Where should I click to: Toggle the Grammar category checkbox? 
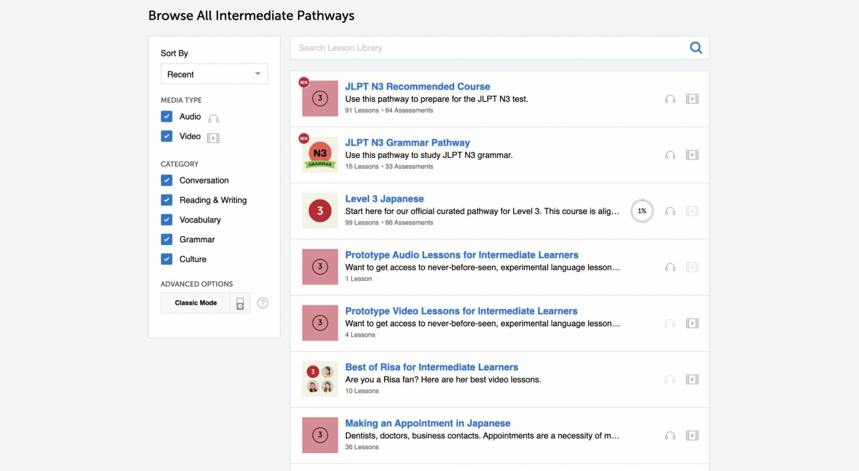[167, 239]
